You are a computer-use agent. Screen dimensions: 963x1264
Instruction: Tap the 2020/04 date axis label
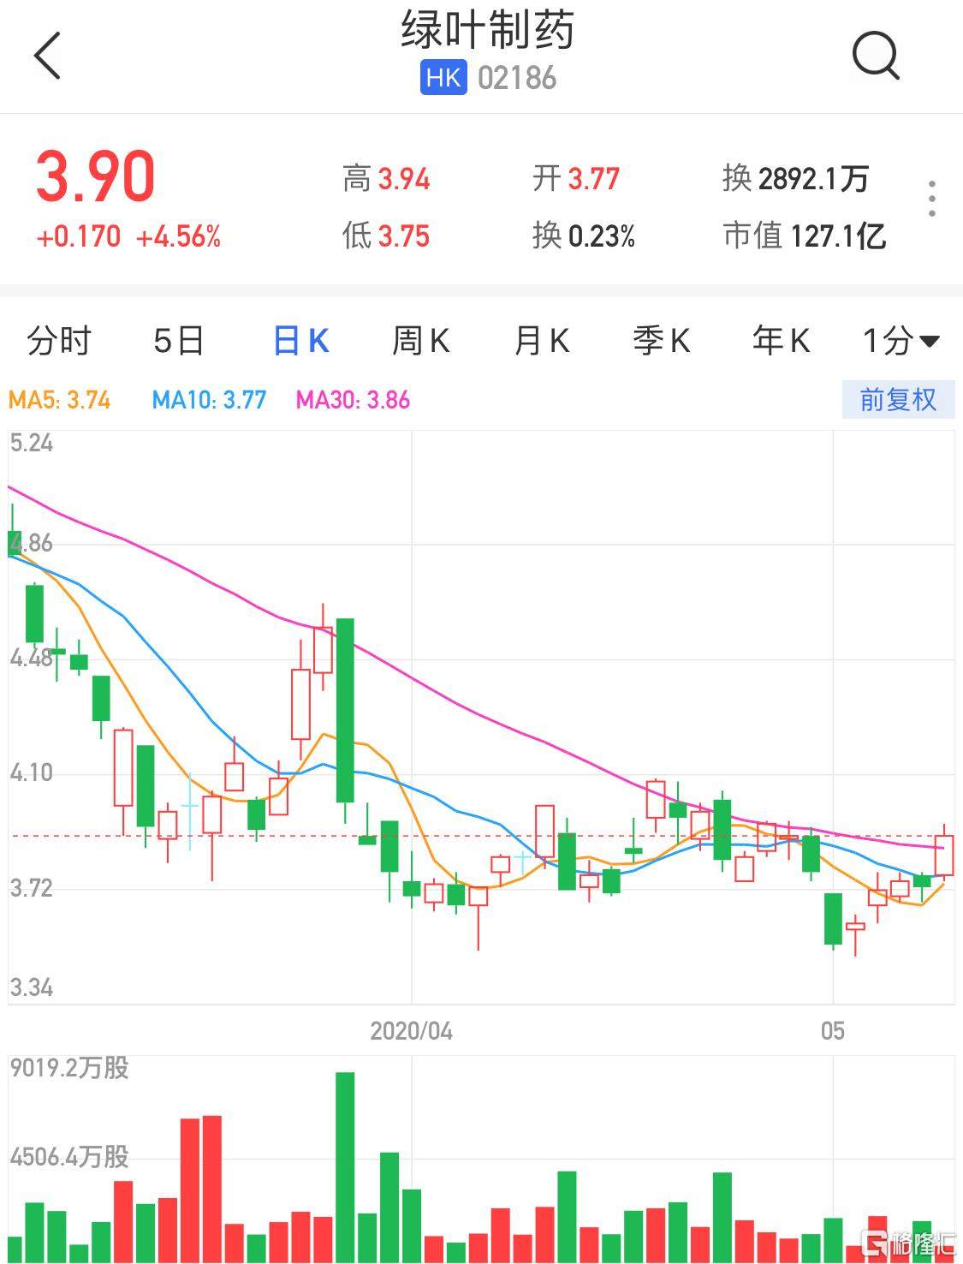(x=411, y=1030)
